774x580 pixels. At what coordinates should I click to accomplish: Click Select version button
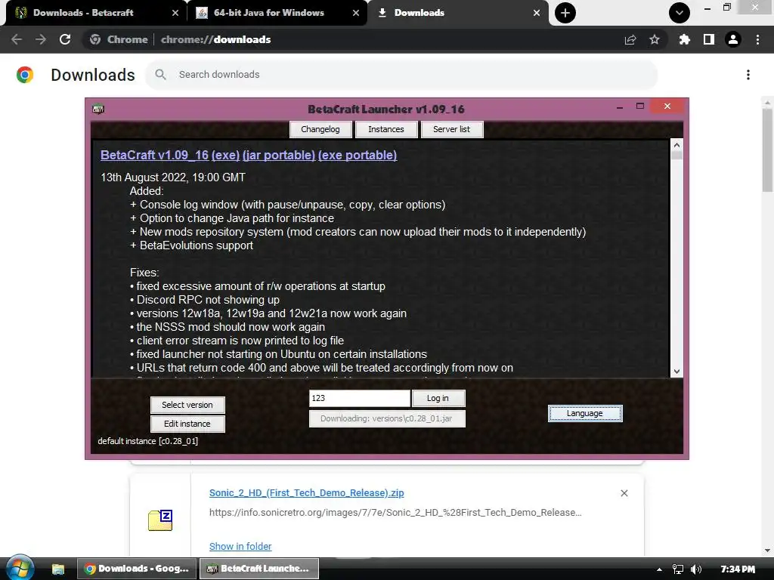pyautogui.click(x=187, y=405)
